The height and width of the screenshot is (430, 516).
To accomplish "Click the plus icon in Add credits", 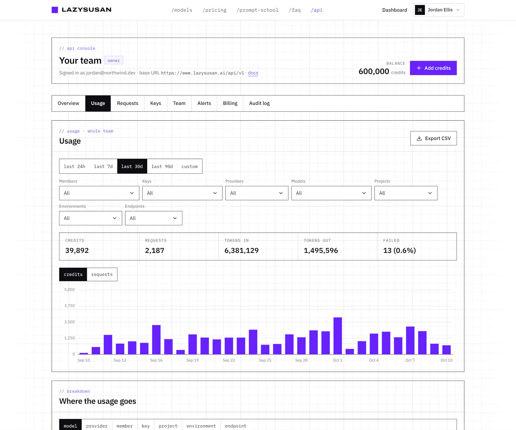I will pos(419,68).
